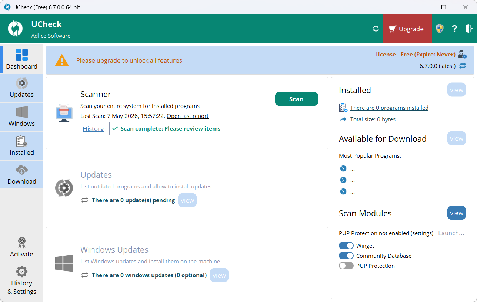
Task: Start a scan with the Scan button
Action: pos(296,99)
